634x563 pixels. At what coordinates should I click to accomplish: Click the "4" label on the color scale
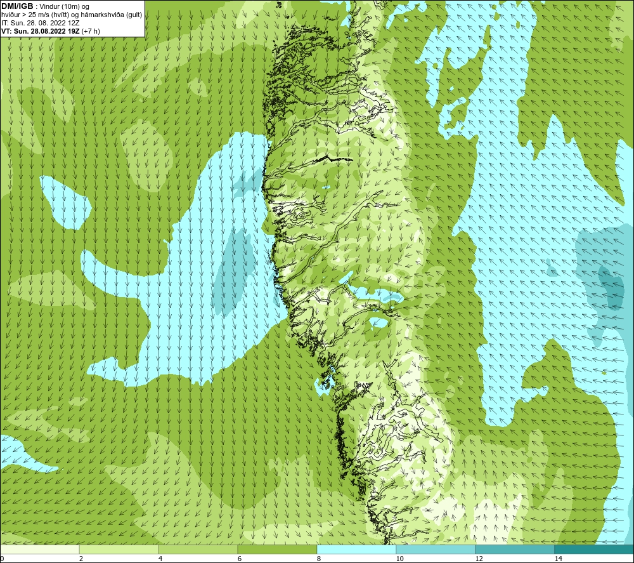click(160, 559)
